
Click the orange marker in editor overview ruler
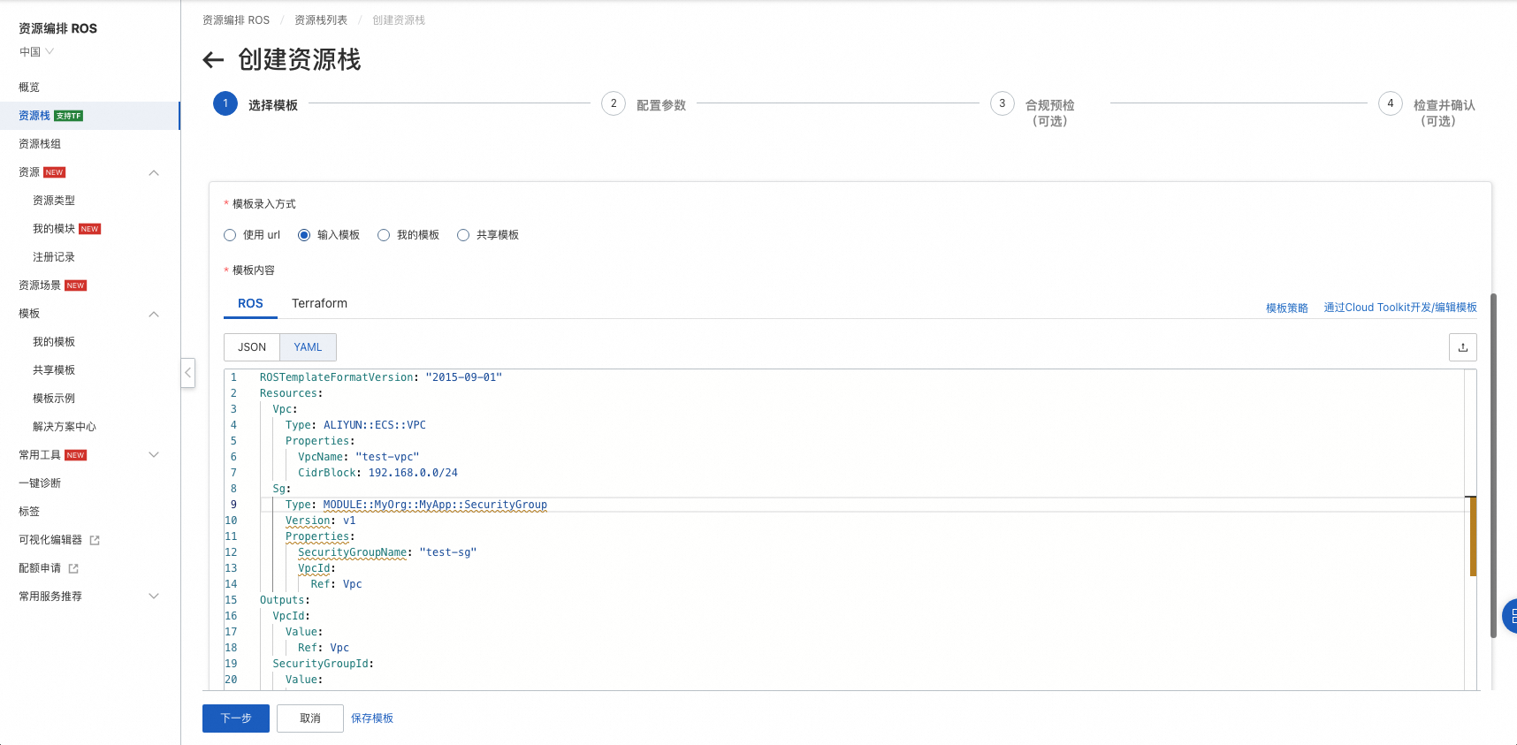click(1473, 536)
